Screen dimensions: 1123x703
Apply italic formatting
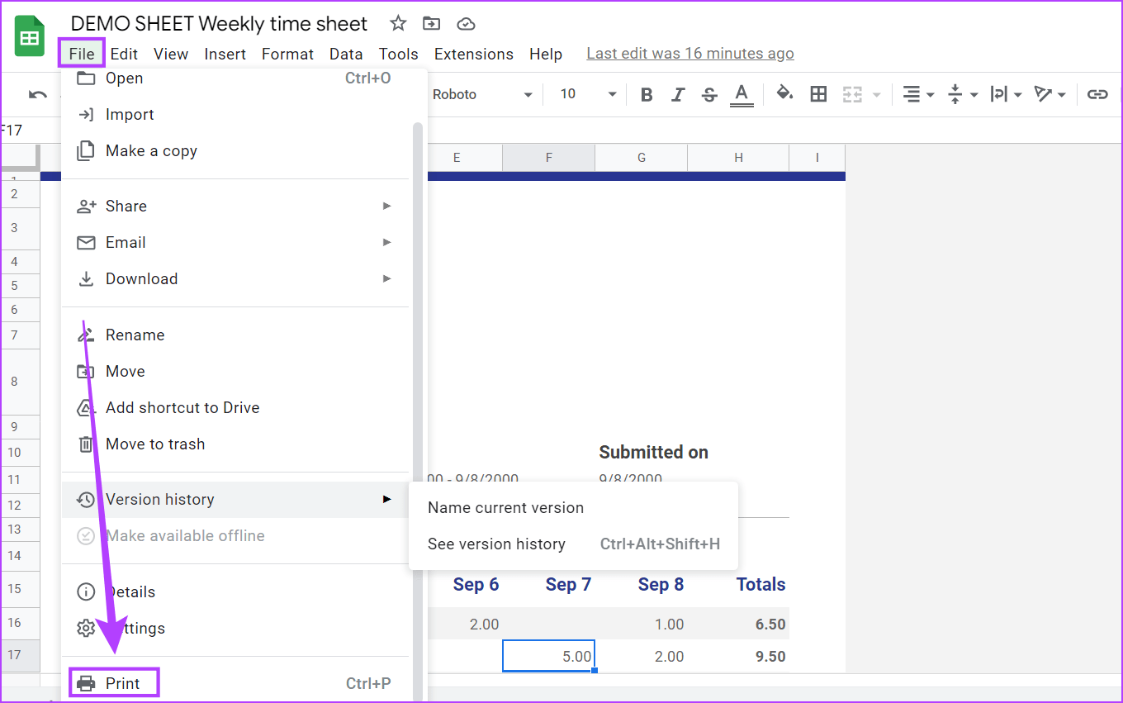click(678, 93)
